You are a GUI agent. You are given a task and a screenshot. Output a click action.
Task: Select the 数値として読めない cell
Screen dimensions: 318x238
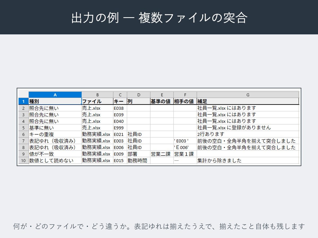pos(55,161)
